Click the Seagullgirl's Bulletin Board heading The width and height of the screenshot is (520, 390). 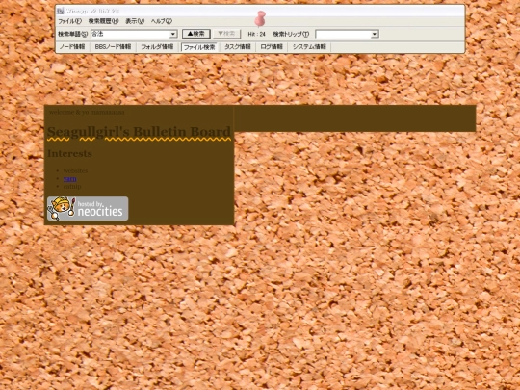point(139,132)
